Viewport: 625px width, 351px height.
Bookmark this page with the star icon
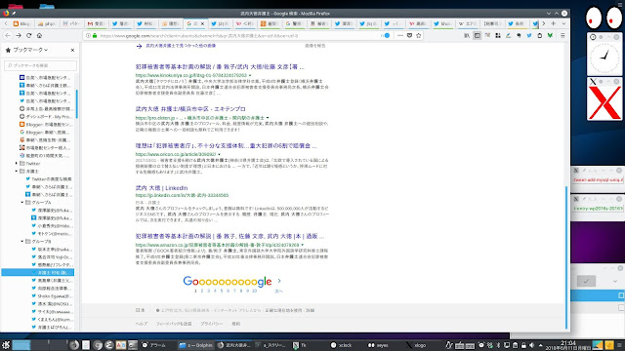click(x=419, y=35)
